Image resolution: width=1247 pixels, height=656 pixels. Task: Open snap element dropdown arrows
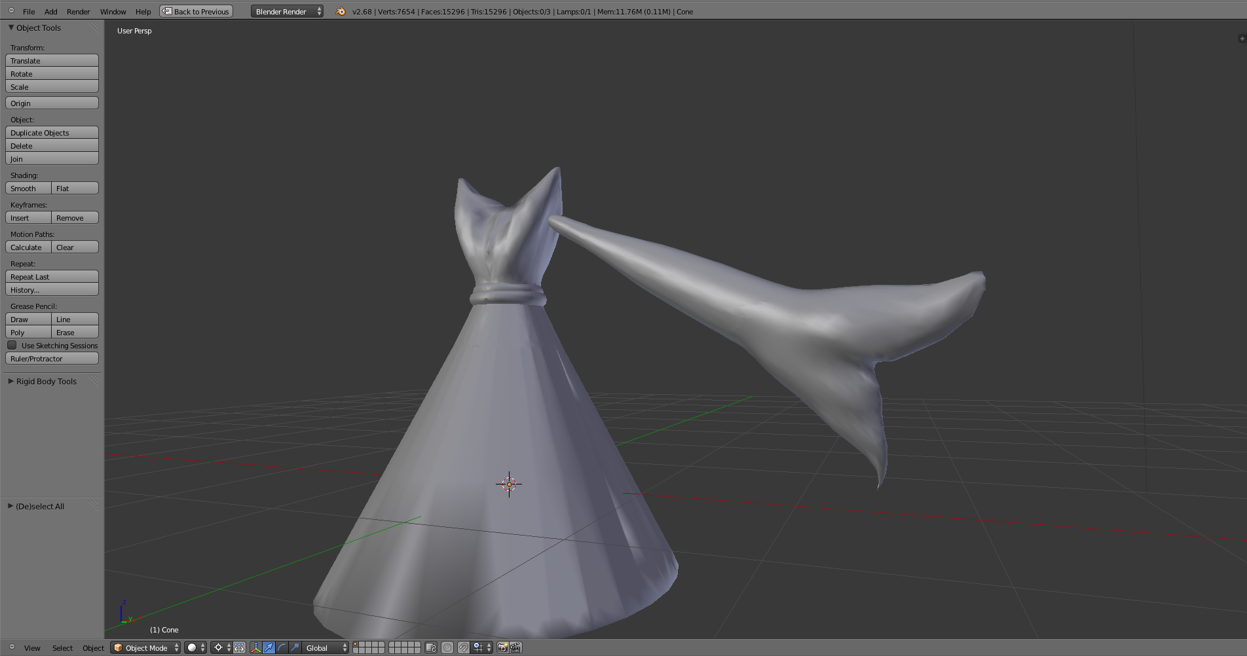click(489, 647)
